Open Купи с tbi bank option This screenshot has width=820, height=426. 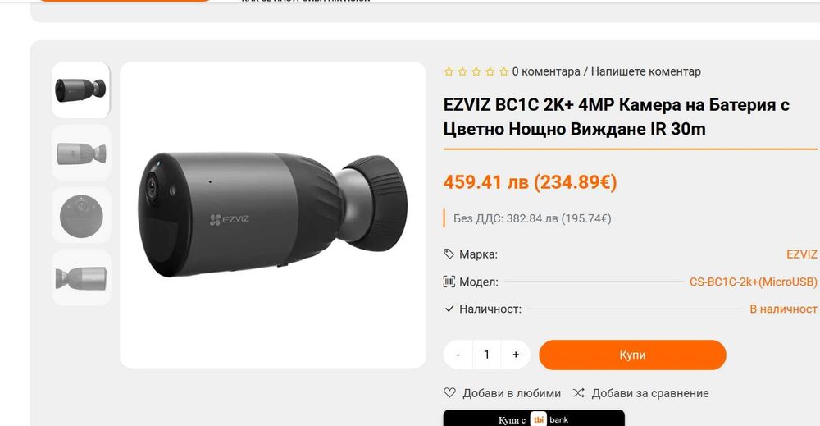tap(534, 419)
